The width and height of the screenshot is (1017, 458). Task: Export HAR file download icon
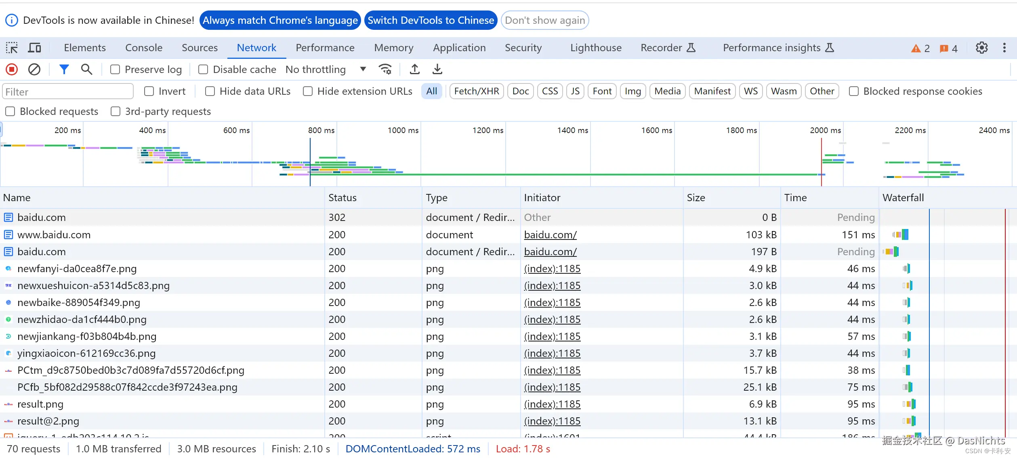coord(437,69)
